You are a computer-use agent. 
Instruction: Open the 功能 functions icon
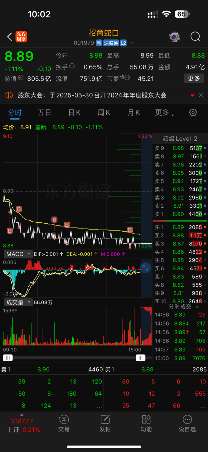point(146,423)
